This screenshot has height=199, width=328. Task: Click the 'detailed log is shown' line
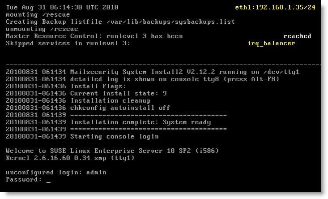click(142, 79)
